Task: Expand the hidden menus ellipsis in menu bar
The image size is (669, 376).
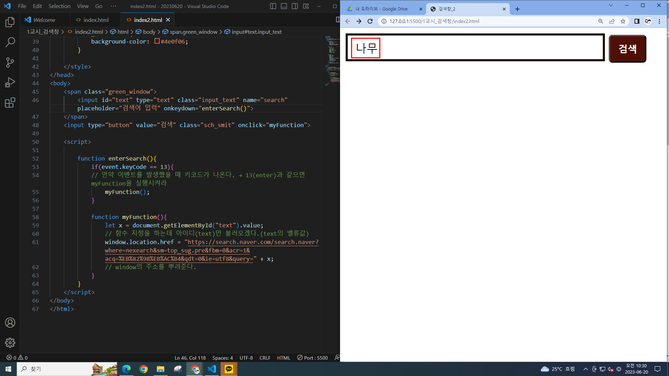Action: point(113,6)
